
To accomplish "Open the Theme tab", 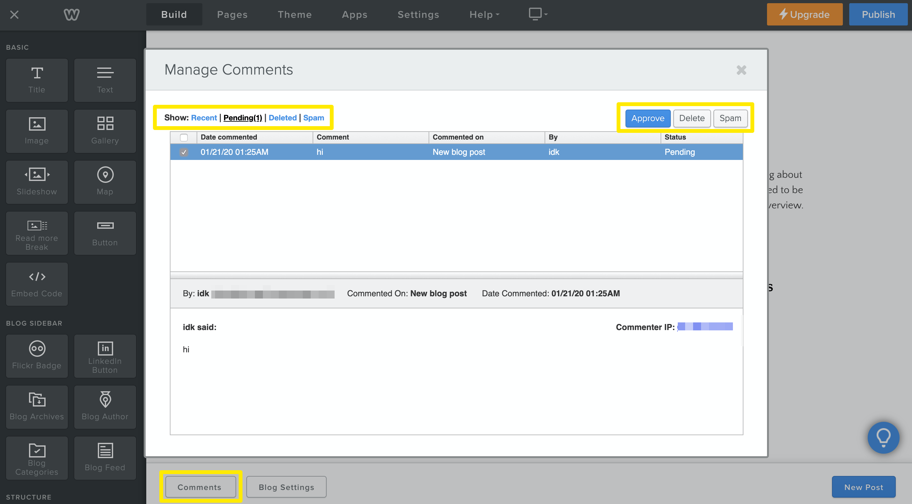I will pos(294,15).
